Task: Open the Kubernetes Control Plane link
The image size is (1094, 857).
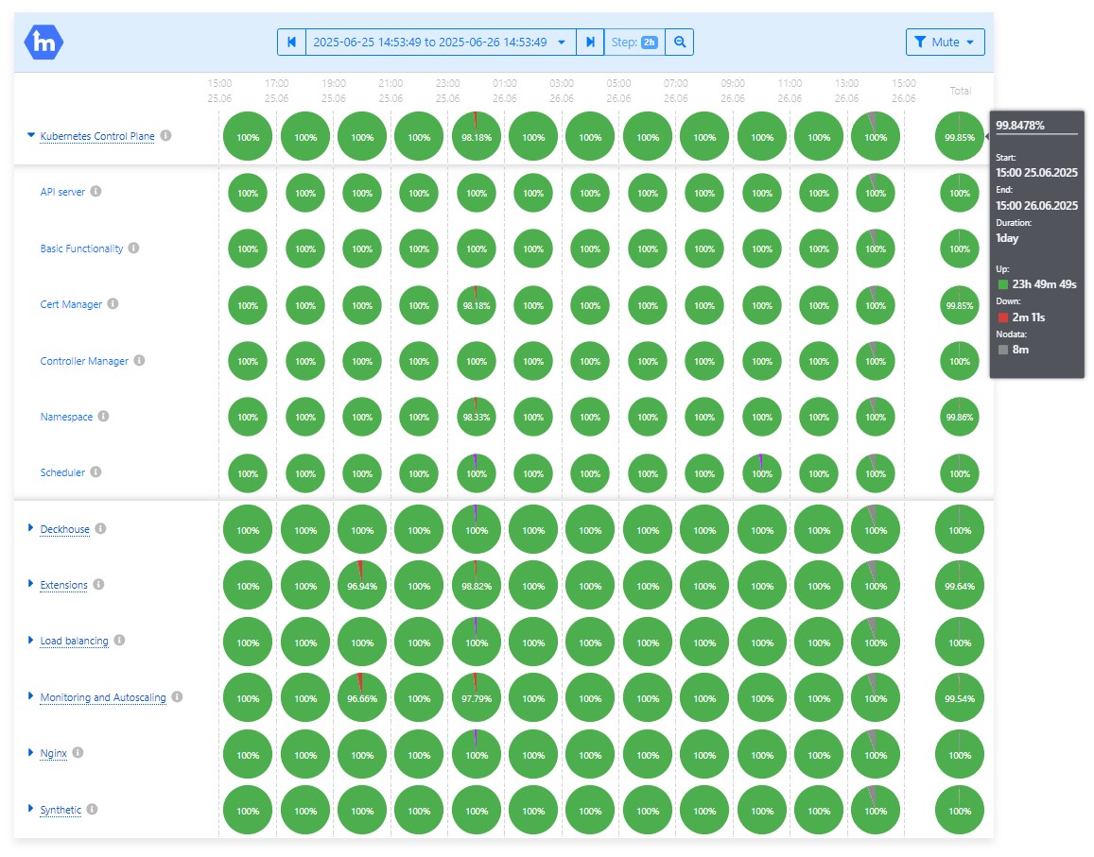Action: [x=97, y=136]
